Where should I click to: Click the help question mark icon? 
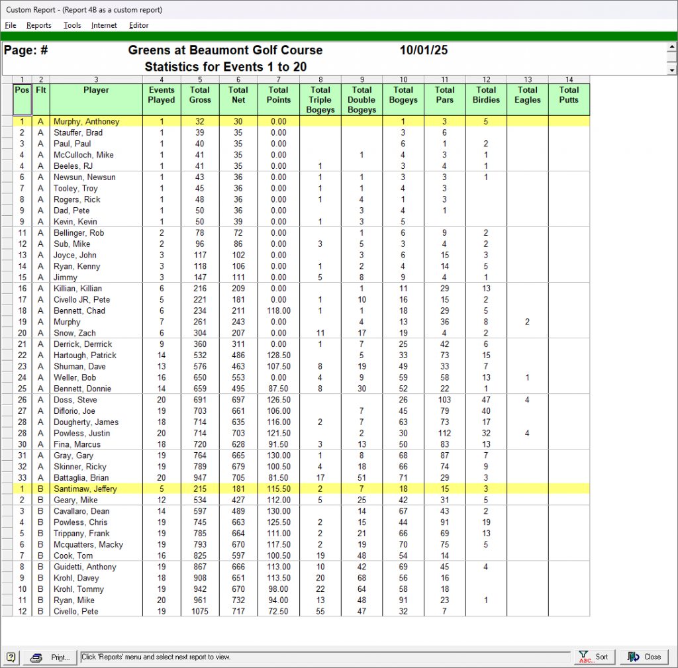click(11, 657)
